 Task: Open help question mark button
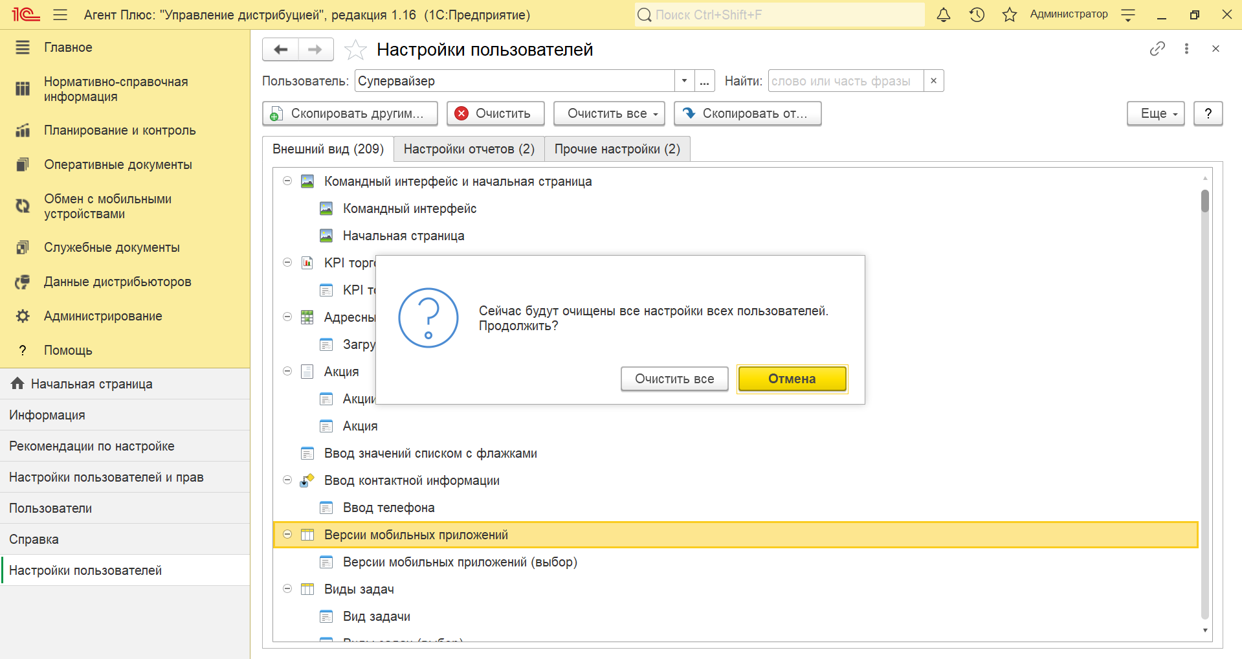coord(1208,113)
